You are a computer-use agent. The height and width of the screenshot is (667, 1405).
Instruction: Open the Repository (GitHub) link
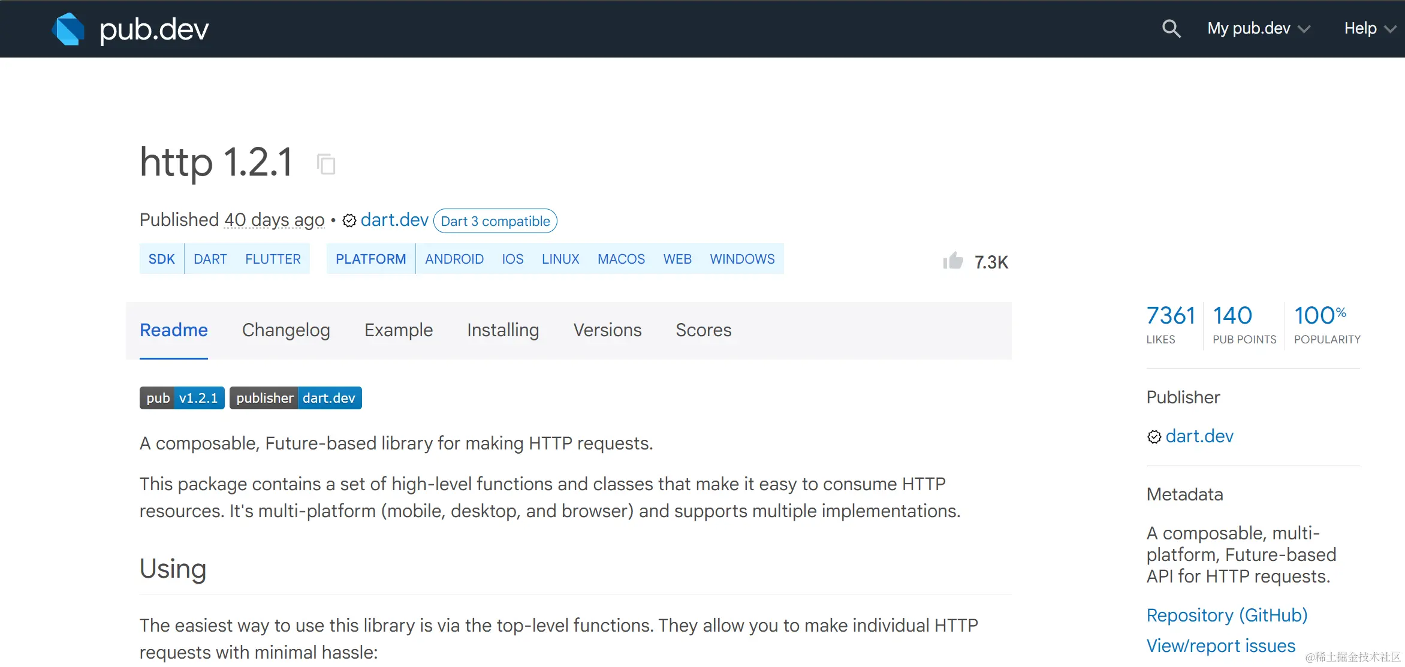pyautogui.click(x=1226, y=615)
